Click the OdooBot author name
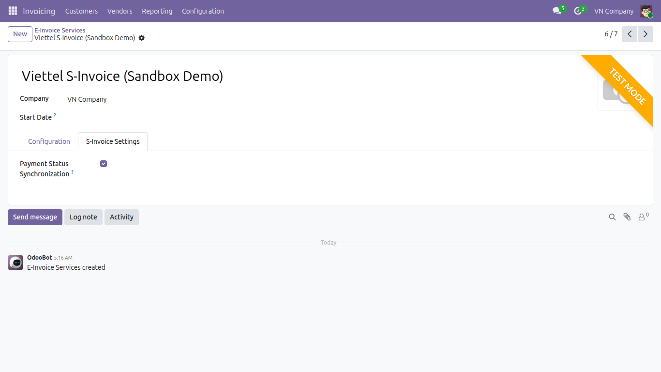661x372 pixels. pos(39,258)
